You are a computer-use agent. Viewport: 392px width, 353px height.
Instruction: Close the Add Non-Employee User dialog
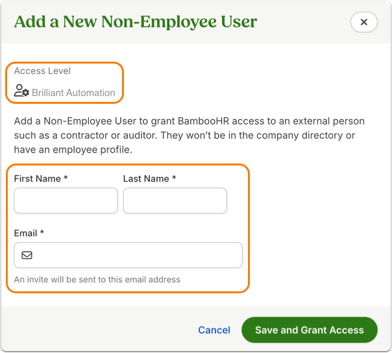[x=363, y=22]
